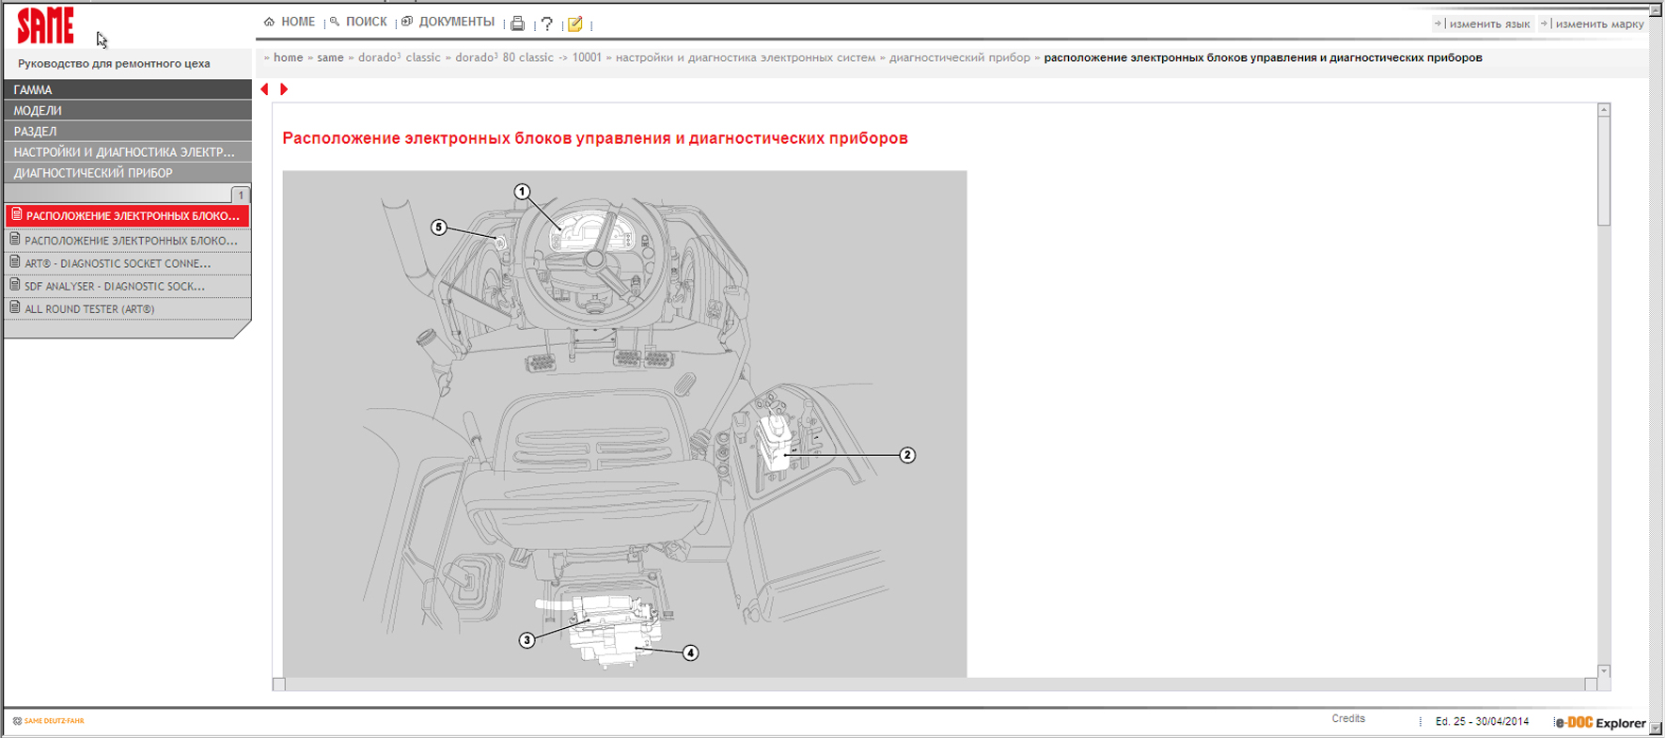Click 'изменить язык' link
The height and width of the screenshot is (738, 1666).
click(1488, 24)
